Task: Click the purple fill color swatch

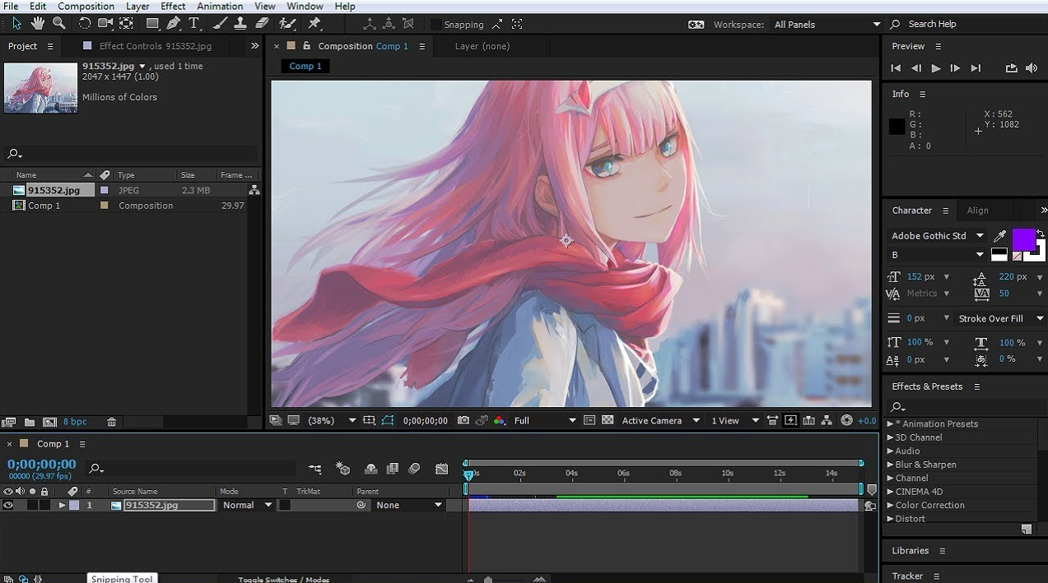Action: pyautogui.click(x=1023, y=239)
